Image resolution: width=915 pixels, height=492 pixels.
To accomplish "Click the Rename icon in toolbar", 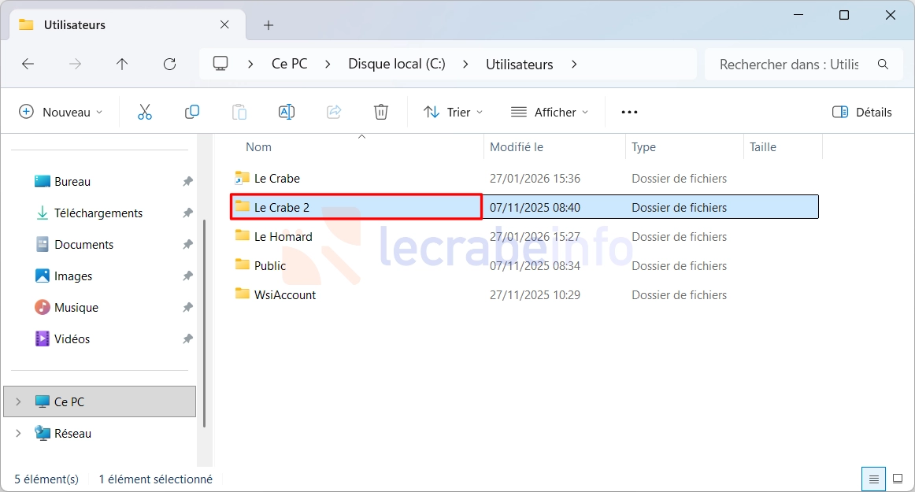I will (287, 112).
